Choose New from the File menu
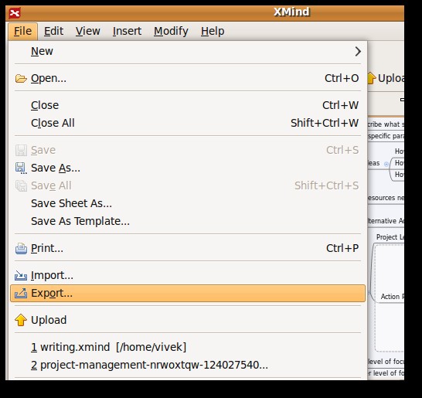 (188, 52)
